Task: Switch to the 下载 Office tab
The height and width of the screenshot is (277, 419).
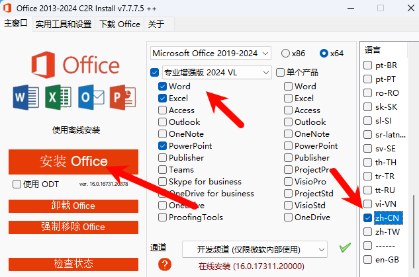Action: 120,24
